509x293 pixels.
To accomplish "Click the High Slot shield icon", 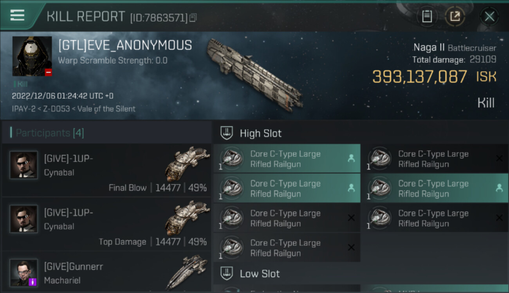I will (227, 133).
